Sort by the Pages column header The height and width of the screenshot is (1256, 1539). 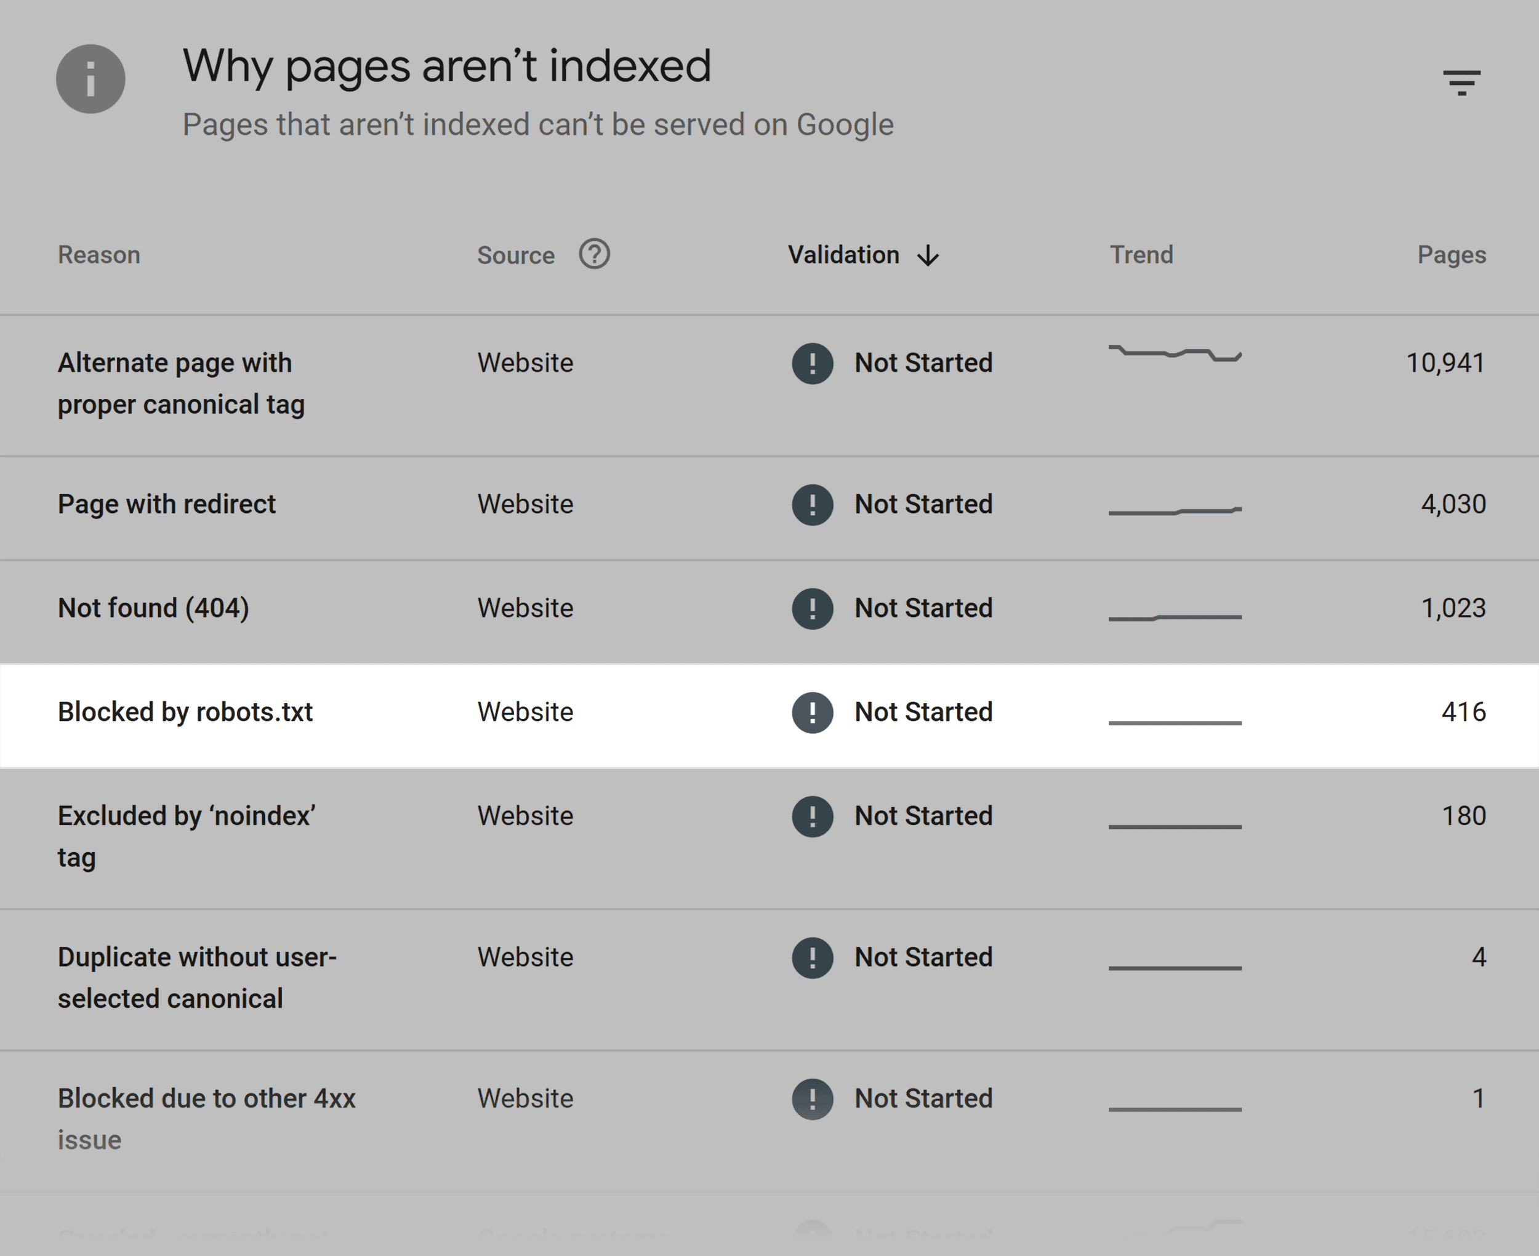[x=1452, y=255]
